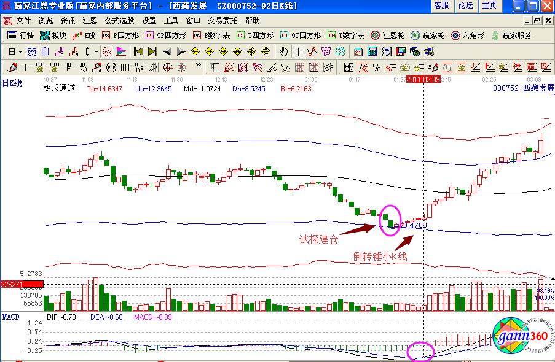Click the percent sign drawing tool

pyautogui.click(x=376, y=67)
